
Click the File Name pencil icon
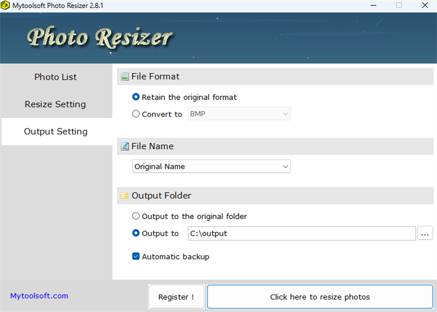tap(125, 146)
